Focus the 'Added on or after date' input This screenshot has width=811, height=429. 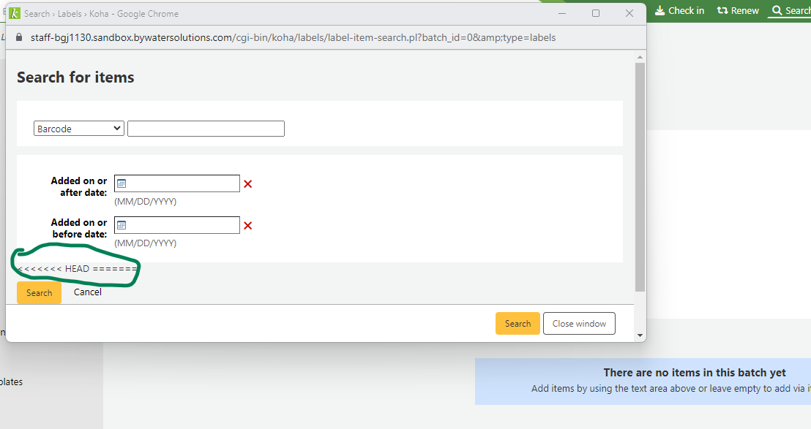click(x=183, y=183)
